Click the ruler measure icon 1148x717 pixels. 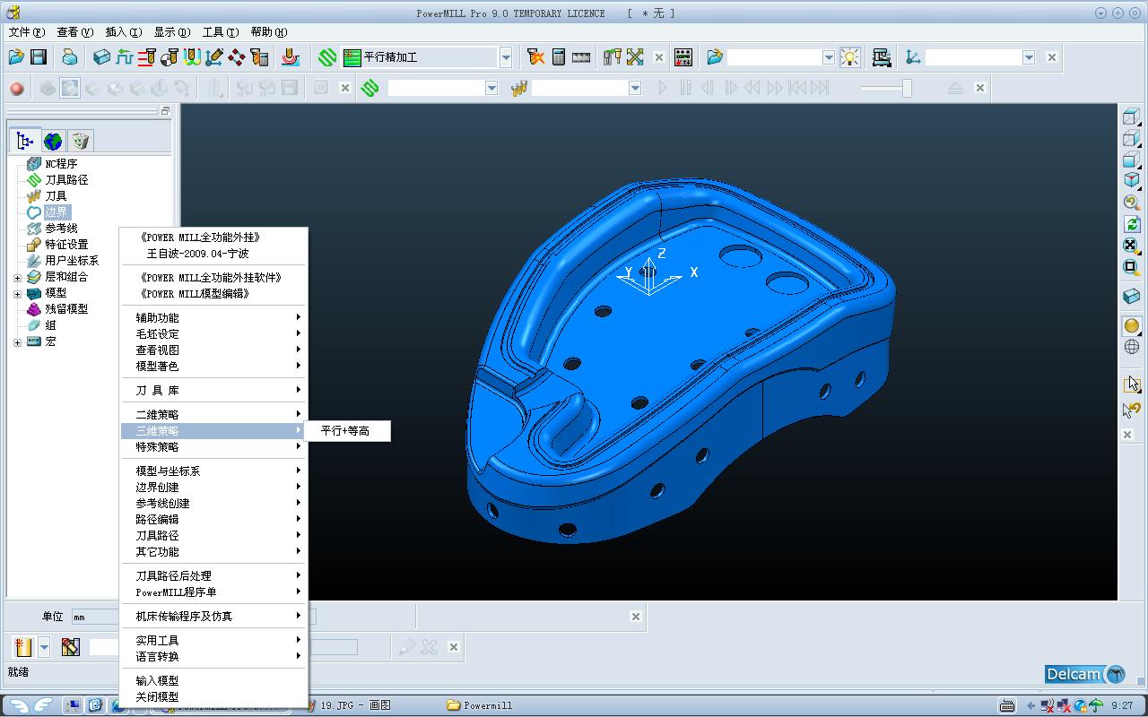click(581, 57)
